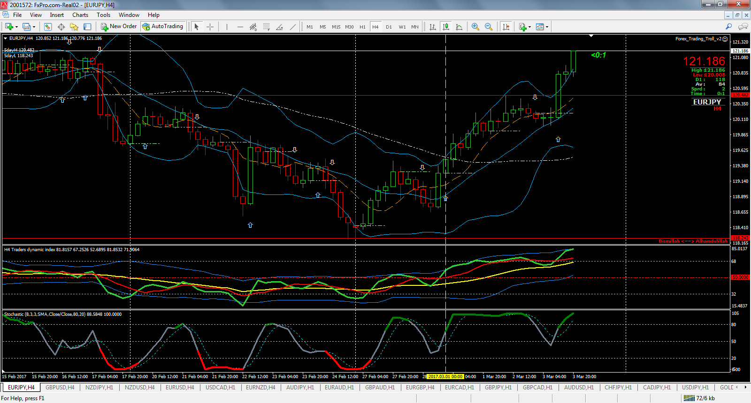
Task: Switch chart to M1 timeframe
Action: (310, 27)
